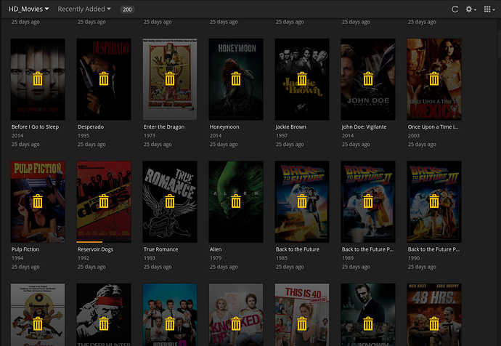501x346 pixels.
Task: Open the Enter the Dragon title link
Action: (164, 127)
